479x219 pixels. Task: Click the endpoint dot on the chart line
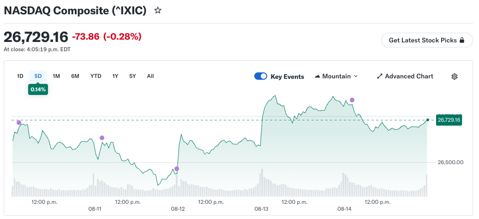[428, 120]
